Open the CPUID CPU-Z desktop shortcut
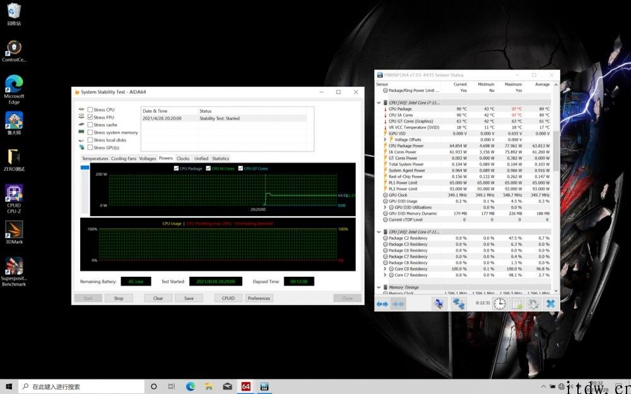The image size is (631, 394). coord(14,199)
